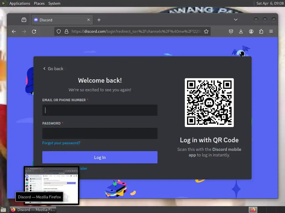Screen dimensions: 285x213
Task: Open the extensions puzzle icon
Action: pos(261,32)
